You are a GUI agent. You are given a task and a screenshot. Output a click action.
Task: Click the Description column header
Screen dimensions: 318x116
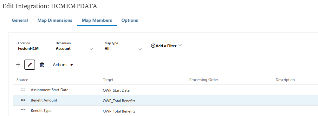(x=285, y=80)
